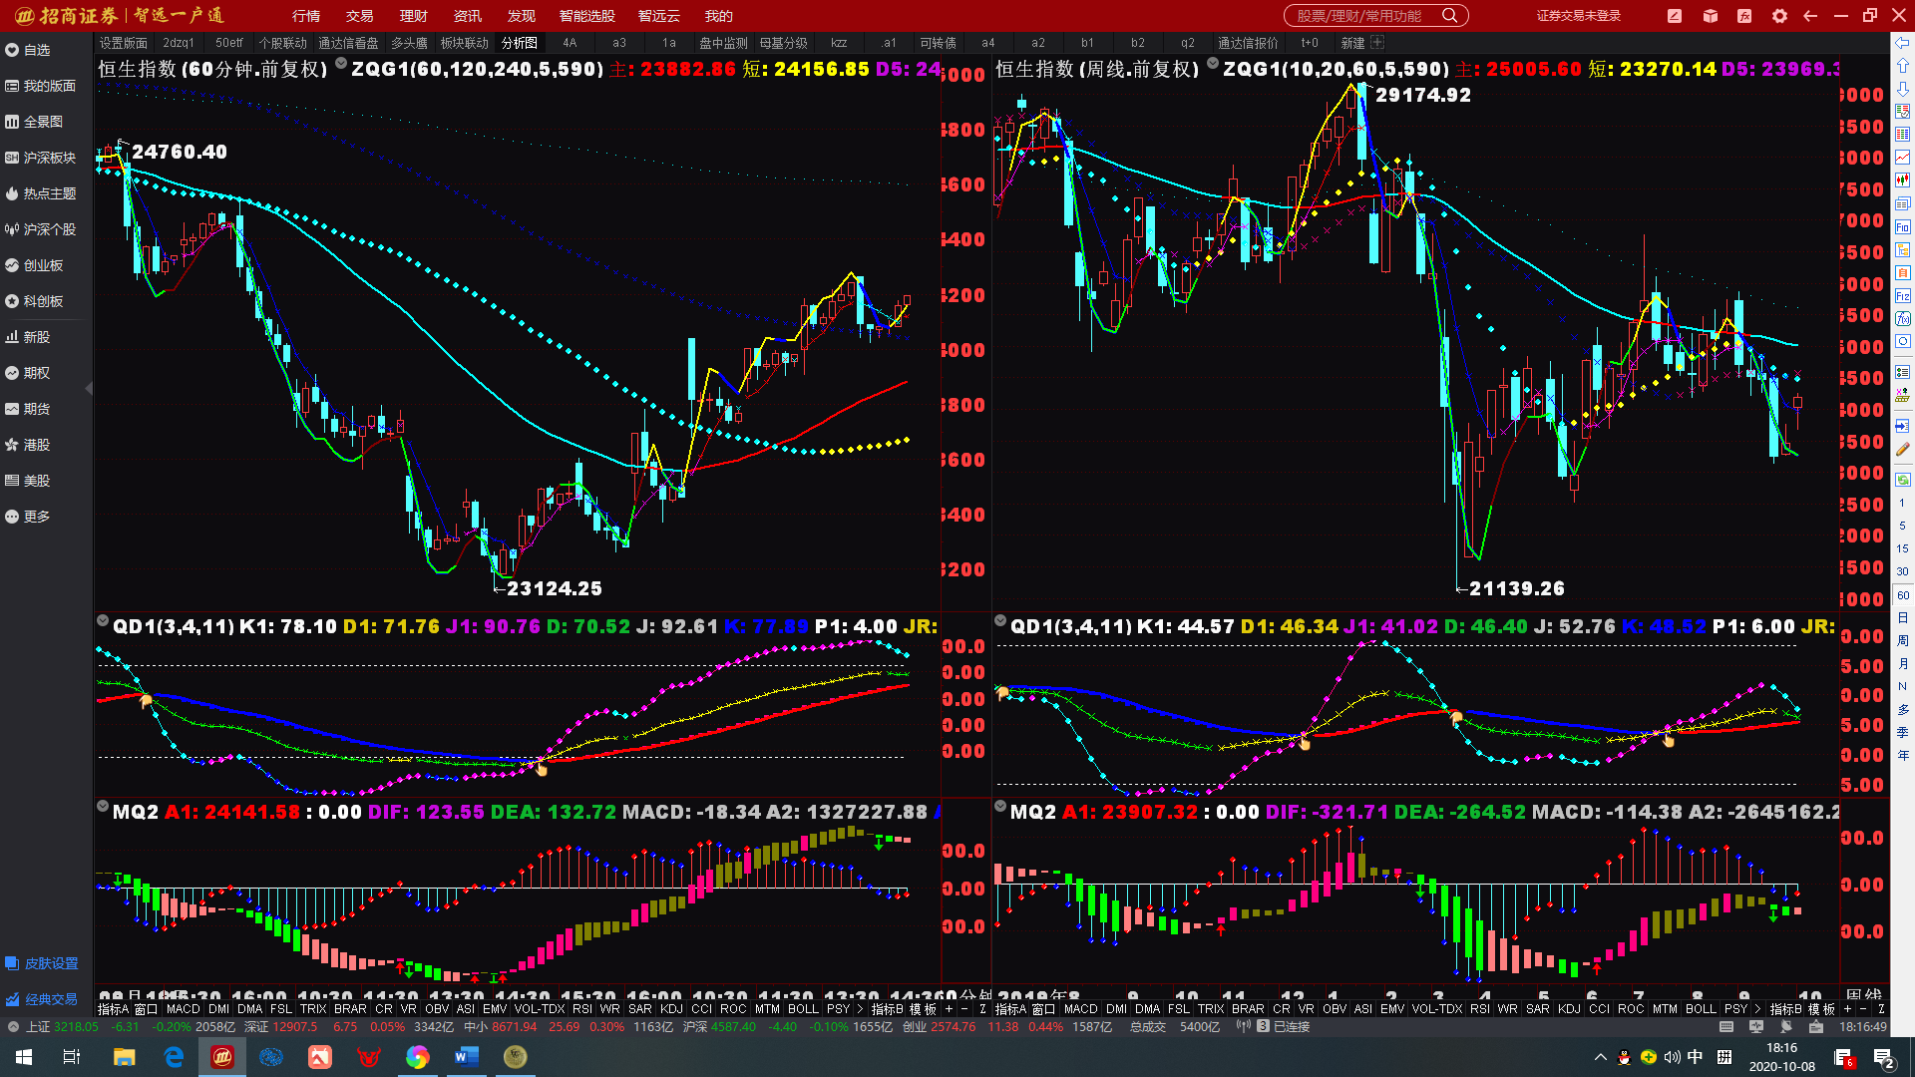Open settings gear in title bar
Viewport: 1915px width, 1077px height.
pos(1779,16)
